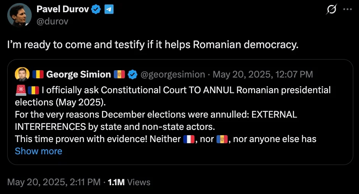
Task: Click the Romanian flag before George Simion's name
Action: coord(38,74)
